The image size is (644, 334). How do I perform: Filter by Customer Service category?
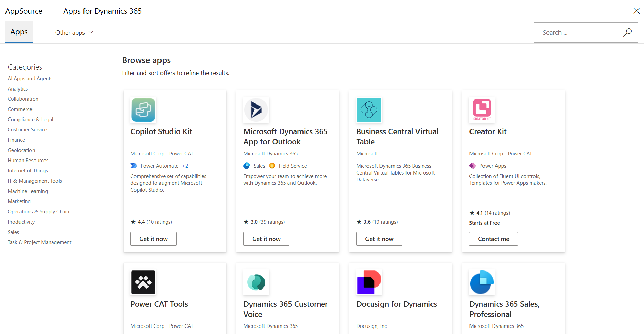pyautogui.click(x=27, y=130)
